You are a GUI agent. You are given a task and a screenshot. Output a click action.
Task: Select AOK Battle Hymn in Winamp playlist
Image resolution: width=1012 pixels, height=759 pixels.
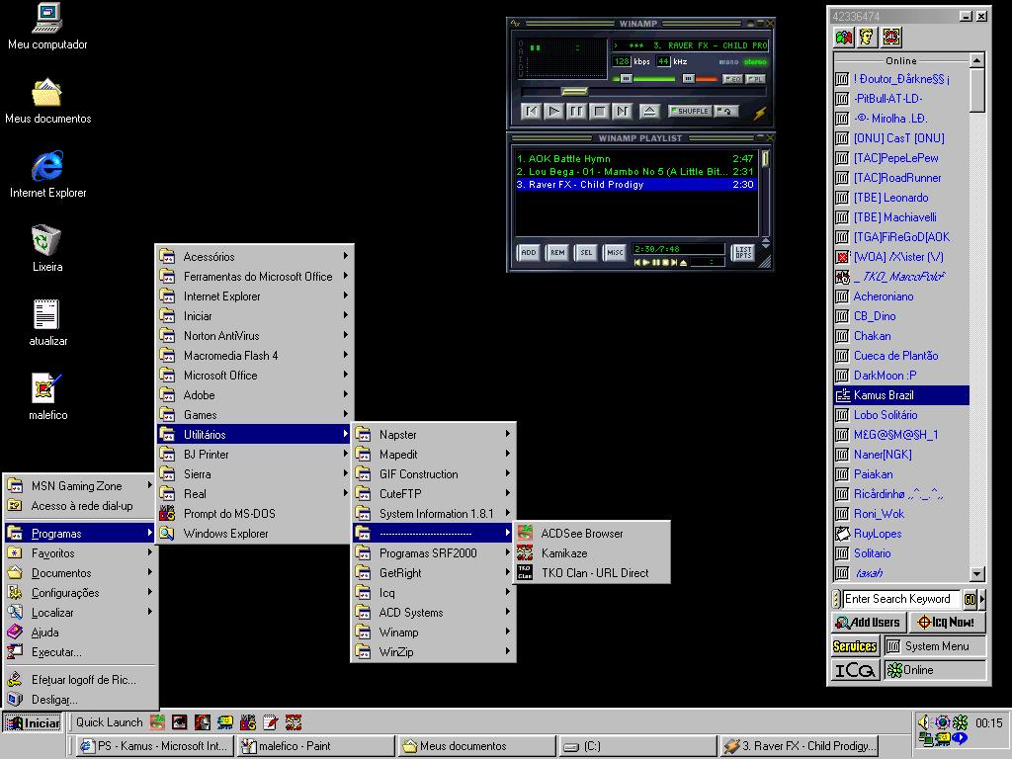[x=635, y=159]
